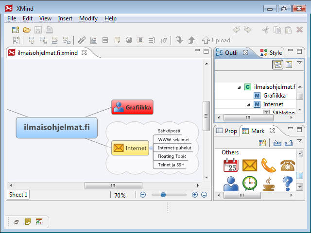Collapse Internet outline tree node
The width and height of the screenshot is (311, 233).
click(248, 105)
